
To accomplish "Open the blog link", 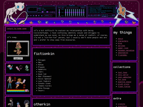I will (x=120, y=43).
